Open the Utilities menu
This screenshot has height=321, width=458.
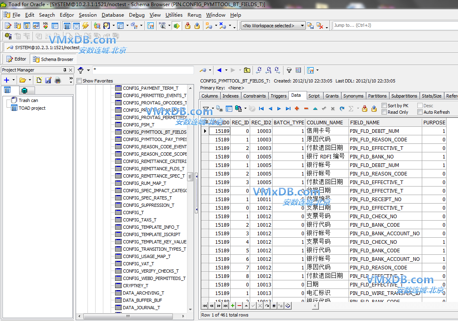tap(174, 15)
